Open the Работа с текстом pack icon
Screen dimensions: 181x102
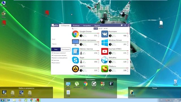click(x=76, y=51)
